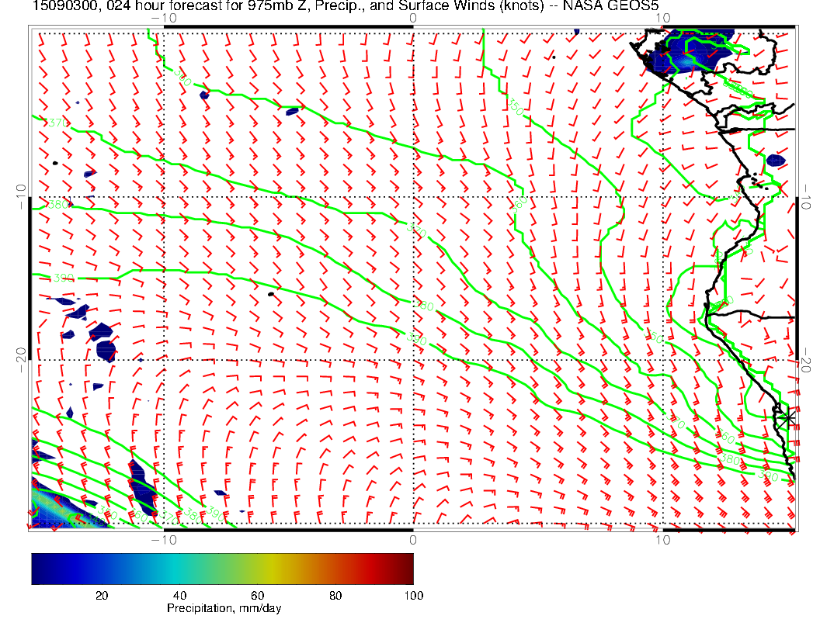Image resolution: width=820 pixels, height=633 pixels.
Task: Click the green 390 contour label at left edge
Action: click(64, 278)
